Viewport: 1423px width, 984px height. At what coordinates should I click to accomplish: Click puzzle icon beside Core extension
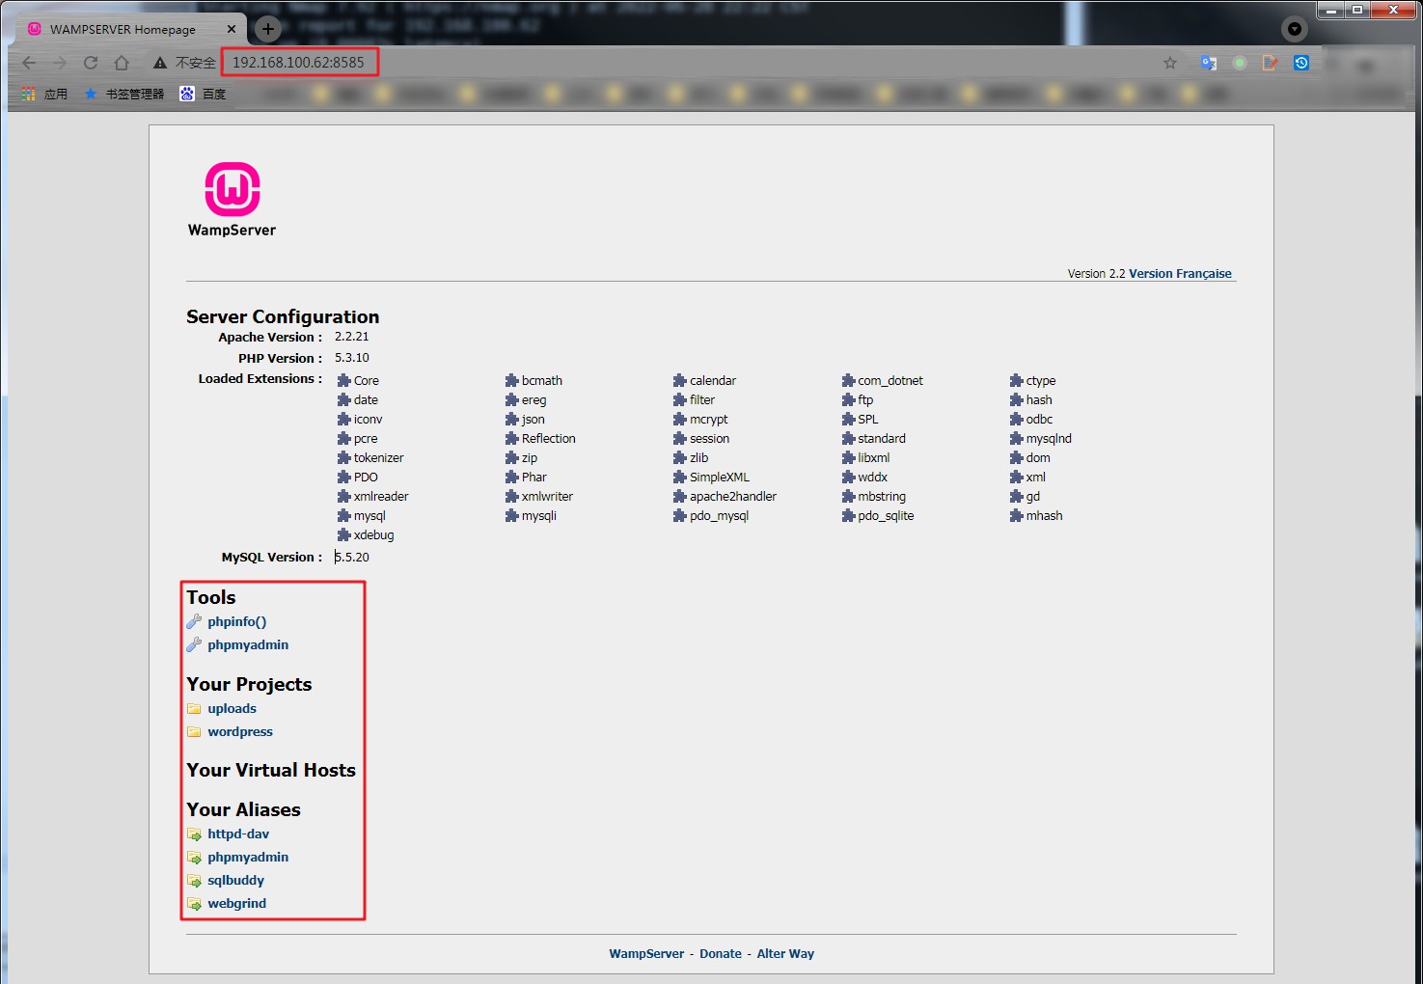(x=343, y=381)
